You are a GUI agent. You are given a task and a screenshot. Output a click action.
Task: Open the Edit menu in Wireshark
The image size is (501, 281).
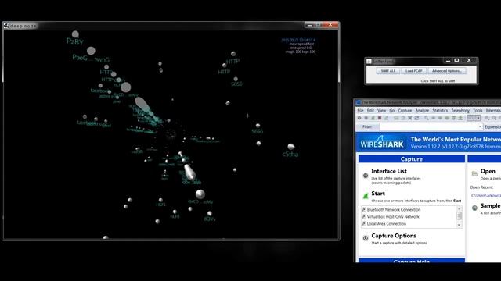point(370,111)
